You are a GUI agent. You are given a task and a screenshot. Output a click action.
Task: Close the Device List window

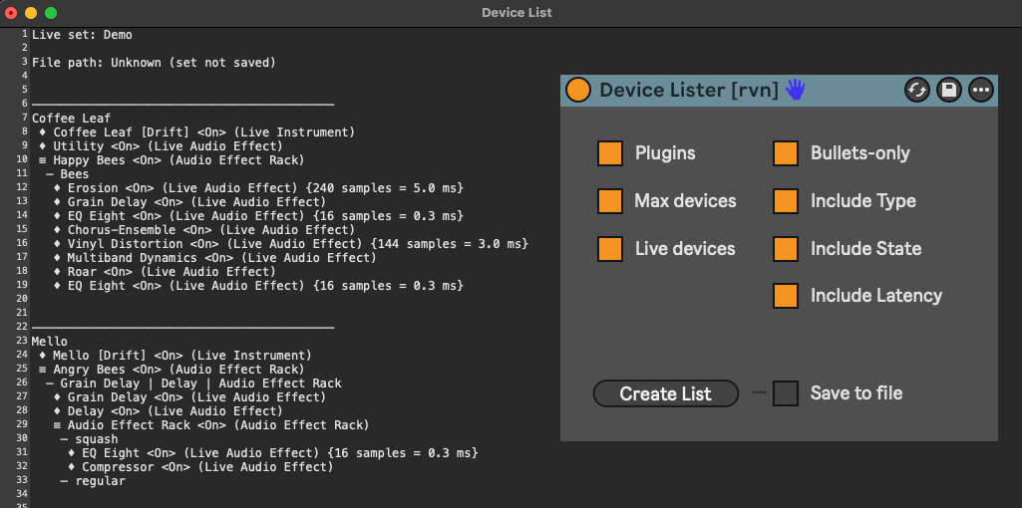point(11,13)
